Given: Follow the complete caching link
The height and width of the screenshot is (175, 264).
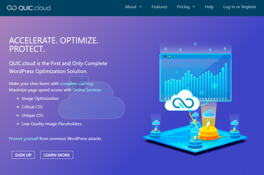Looking at the screenshot, I should (x=76, y=84).
